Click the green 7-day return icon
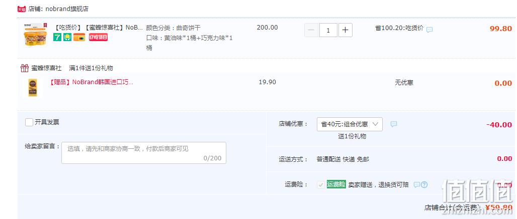The image size is (517, 219). (57, 37)
